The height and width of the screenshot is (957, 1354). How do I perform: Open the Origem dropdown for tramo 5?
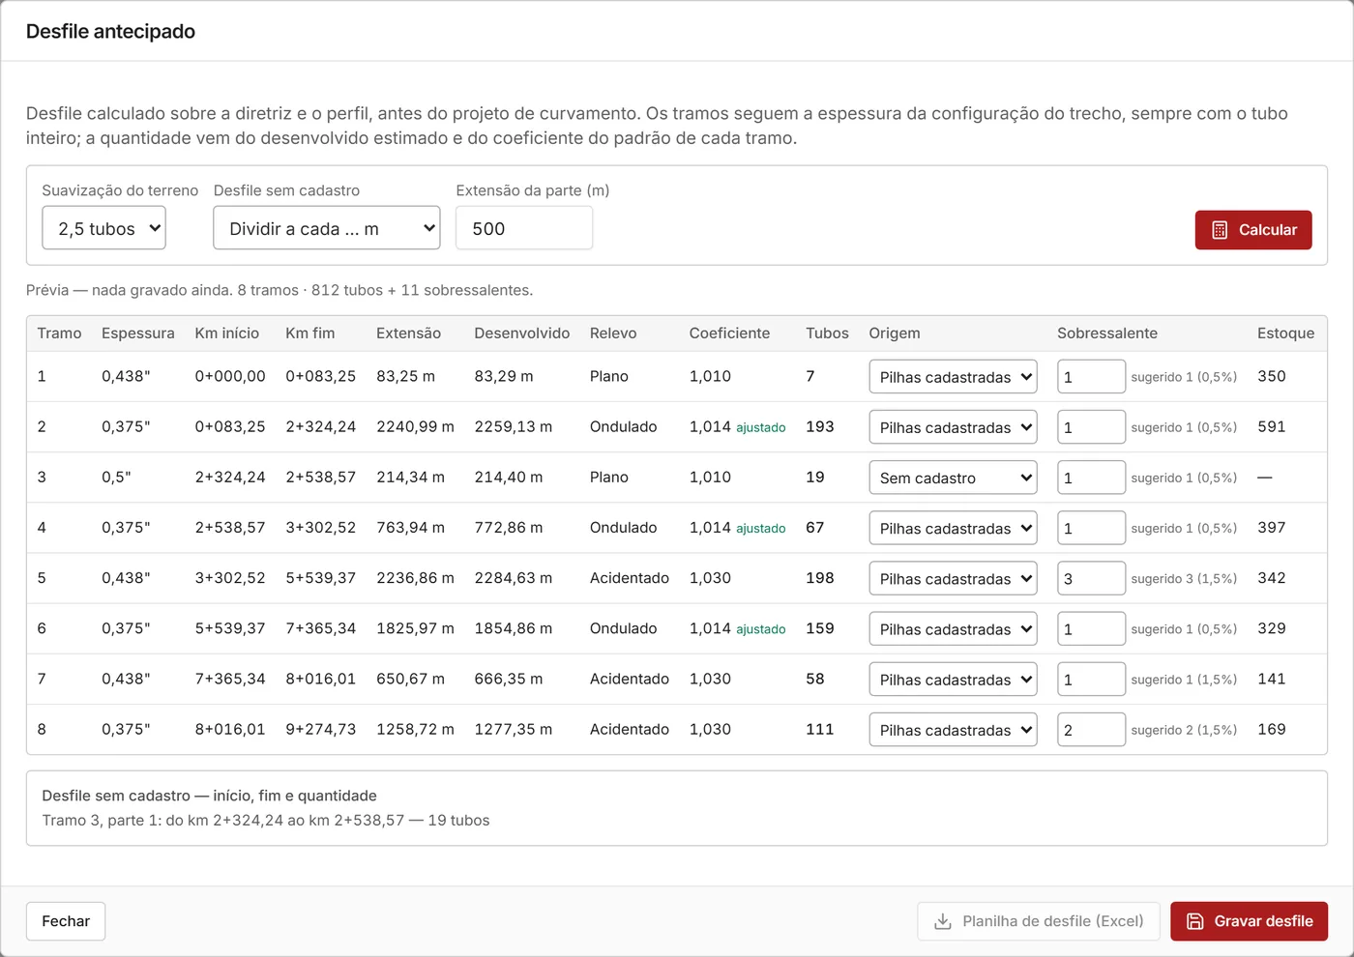click(x=953, y=578)
